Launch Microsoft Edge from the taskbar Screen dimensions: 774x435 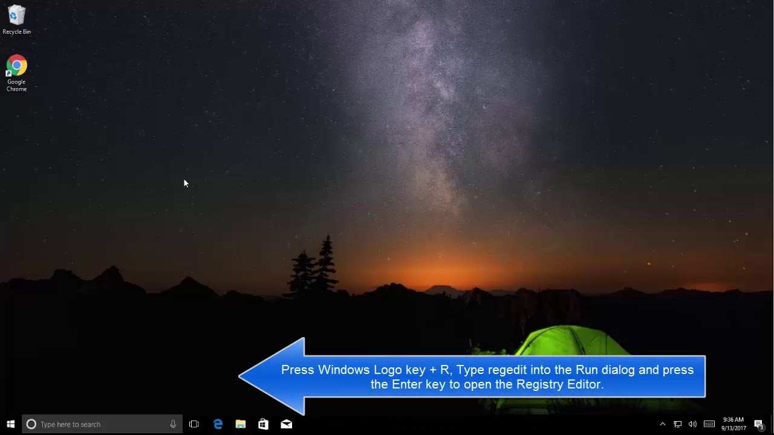(x=218, y=424)
